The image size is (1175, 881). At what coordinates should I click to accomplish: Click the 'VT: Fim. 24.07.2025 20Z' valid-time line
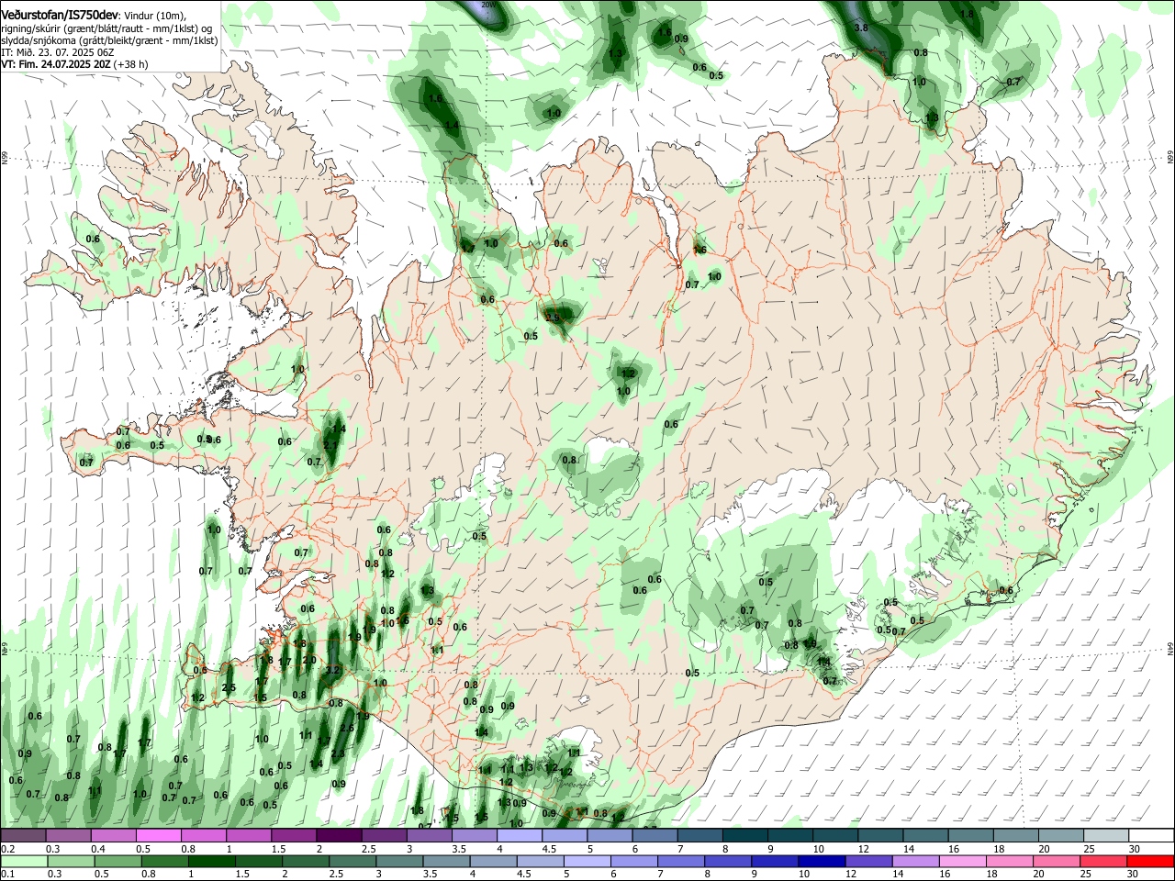pos(74,64)
